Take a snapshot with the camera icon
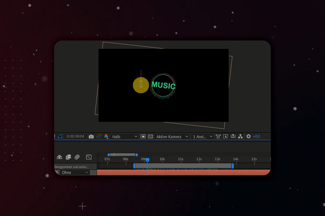 (x=91, y=137)
